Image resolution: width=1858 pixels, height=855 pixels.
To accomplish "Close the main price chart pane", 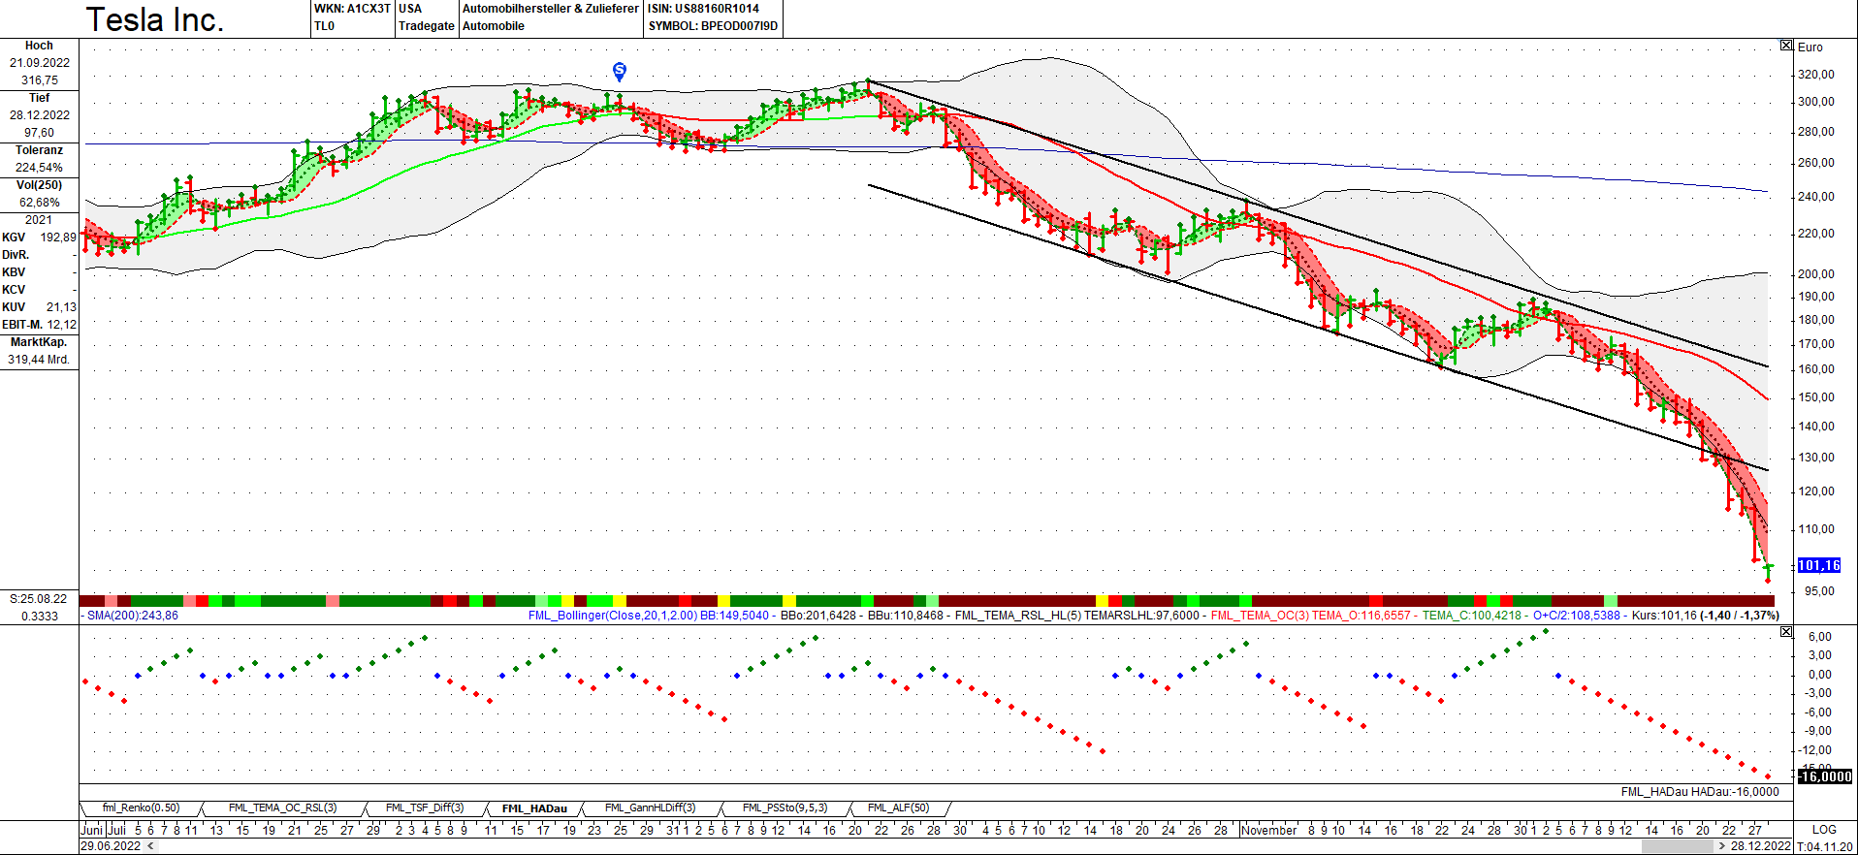I will (x=1786, y=46).
